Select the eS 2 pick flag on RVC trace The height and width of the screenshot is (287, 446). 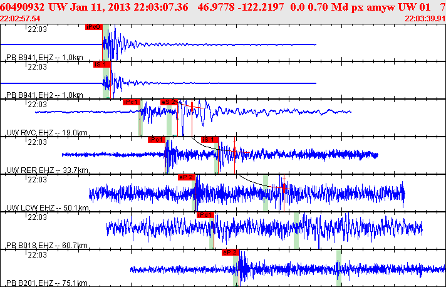pyautogui.click(x=169, y=102)
